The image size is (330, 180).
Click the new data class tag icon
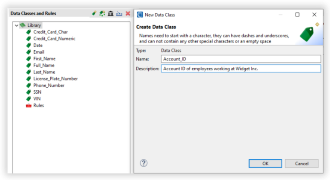click(x=94, y=13)
